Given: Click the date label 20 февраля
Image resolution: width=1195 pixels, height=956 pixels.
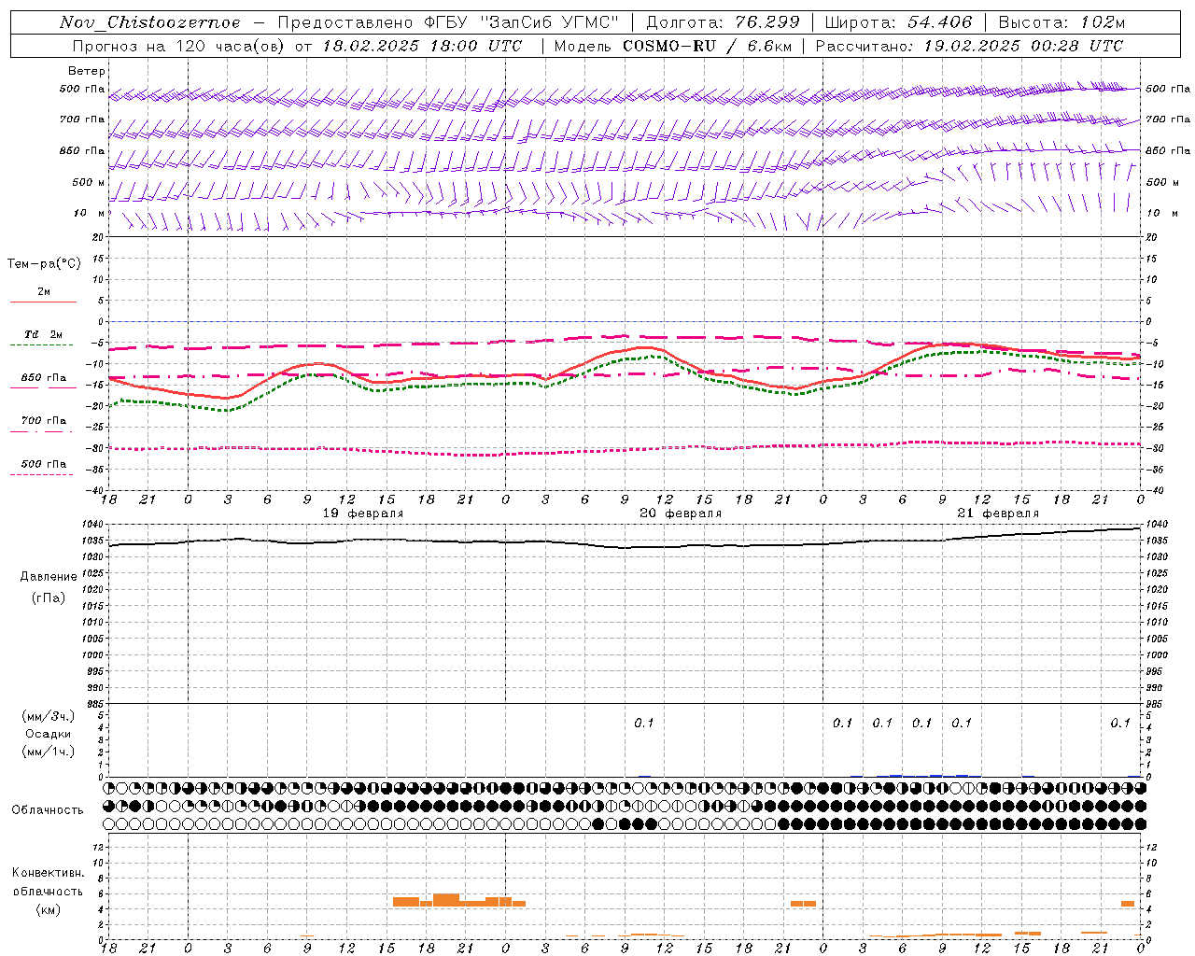Looking at the screenshot, I should (x=681, y=513).
